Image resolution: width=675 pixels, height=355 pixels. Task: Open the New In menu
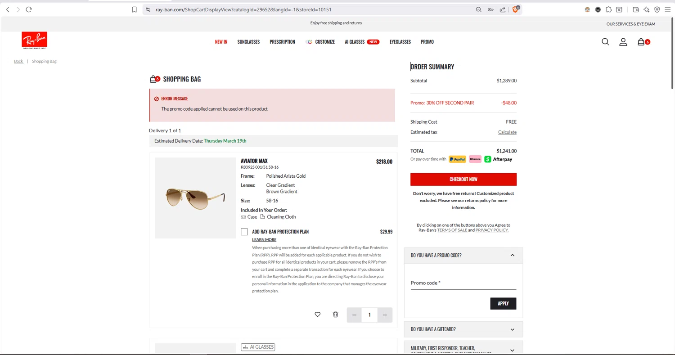221,42
